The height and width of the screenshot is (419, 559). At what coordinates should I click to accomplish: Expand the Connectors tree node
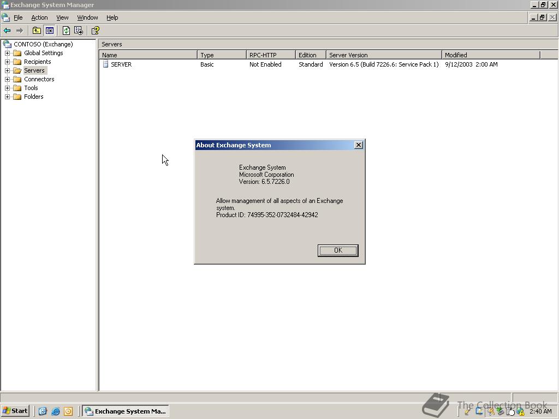point(7,79)
